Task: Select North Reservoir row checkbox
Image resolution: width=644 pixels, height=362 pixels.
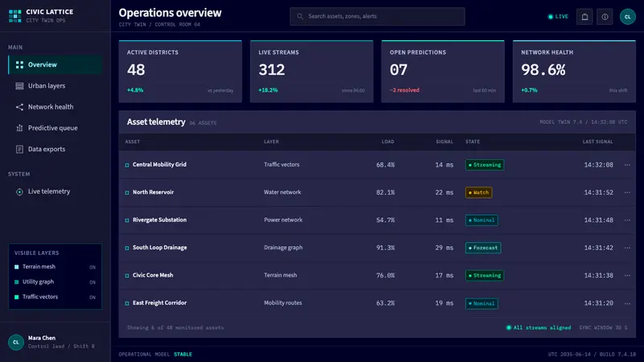Action: pos(127,192)
